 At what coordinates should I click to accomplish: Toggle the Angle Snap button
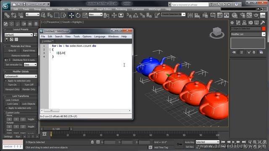click(135, 15)
